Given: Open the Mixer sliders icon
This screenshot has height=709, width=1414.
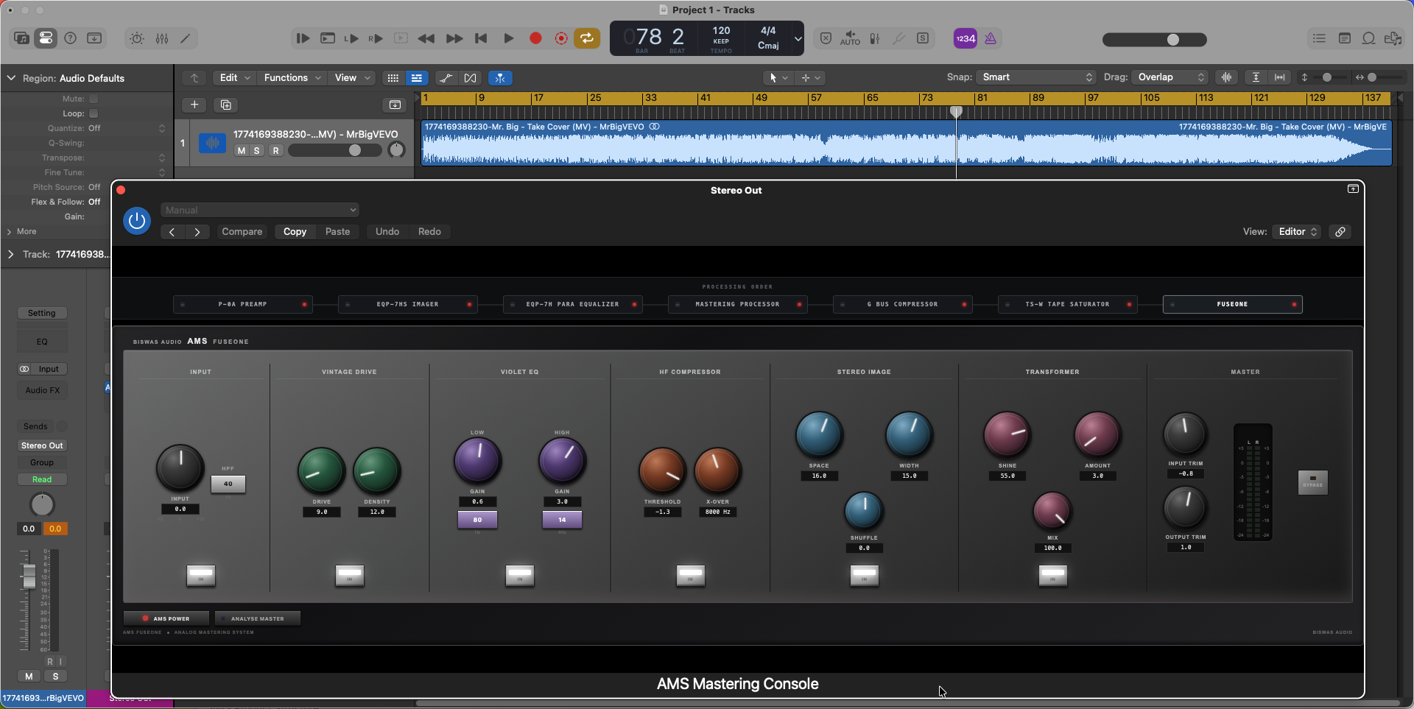Looking at the screenshot, I should pos(162,38).
